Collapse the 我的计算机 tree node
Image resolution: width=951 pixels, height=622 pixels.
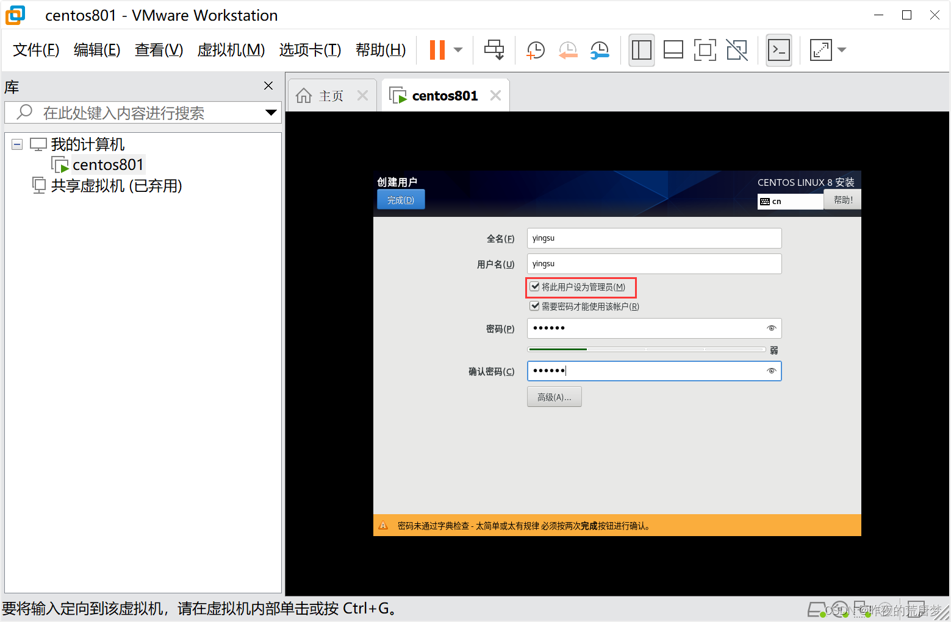pyautogui.click(x=17, y=144)
